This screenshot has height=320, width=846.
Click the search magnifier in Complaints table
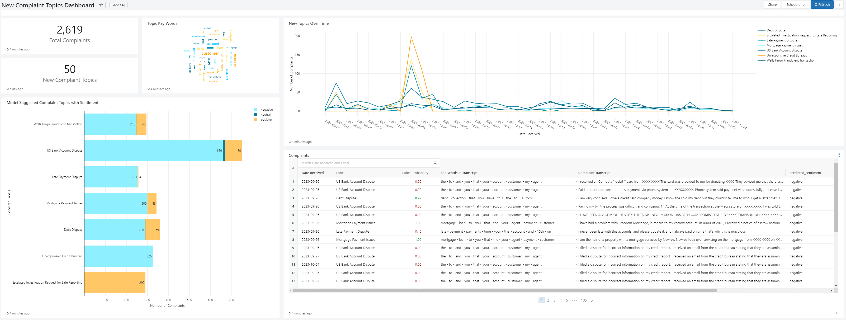pyautogui.click(x=435, y=163)
